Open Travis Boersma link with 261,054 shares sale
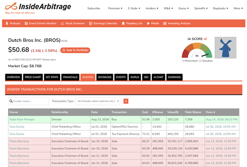This screenshot has height=167, width=247. [19, 141]
